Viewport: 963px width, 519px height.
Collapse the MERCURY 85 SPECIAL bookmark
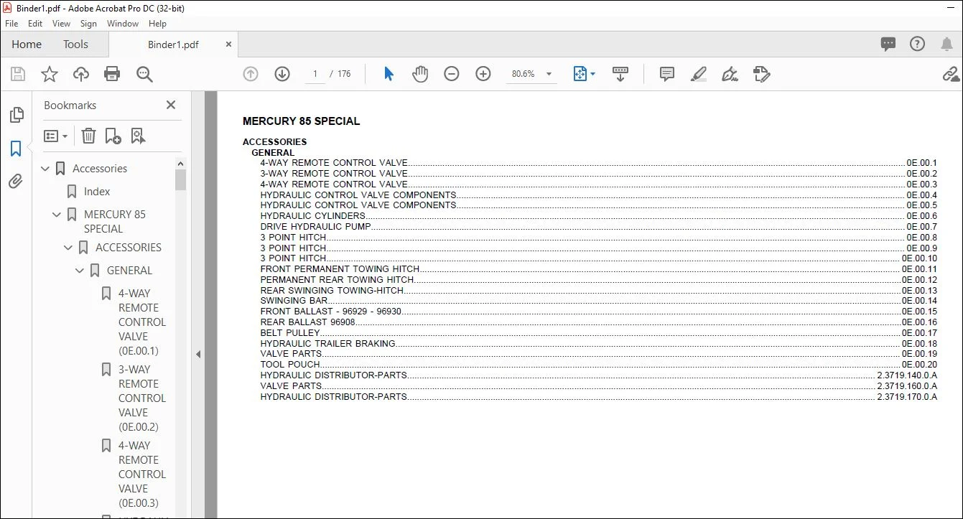click(57, 215)
